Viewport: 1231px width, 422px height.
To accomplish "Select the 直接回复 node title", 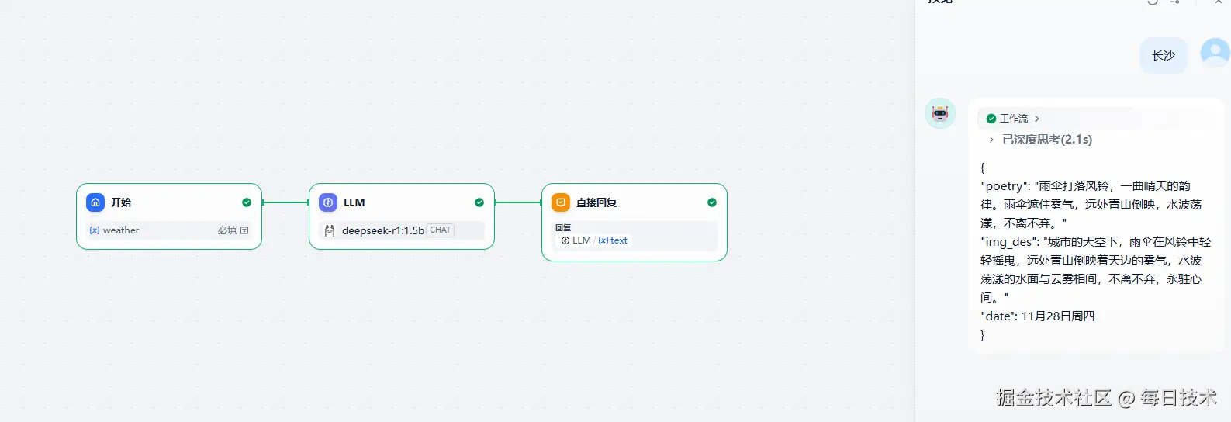I will (x=596, y=202).
